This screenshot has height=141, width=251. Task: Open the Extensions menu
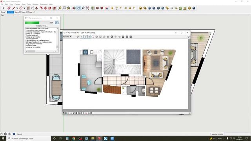click(44, 4)
